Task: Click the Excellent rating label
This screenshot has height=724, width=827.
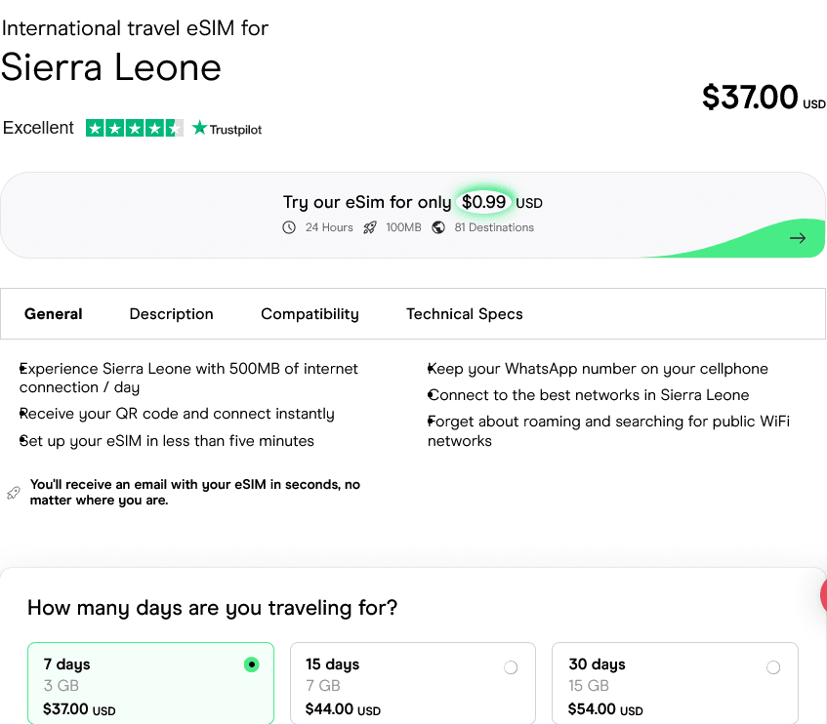Action: [39, 128]
